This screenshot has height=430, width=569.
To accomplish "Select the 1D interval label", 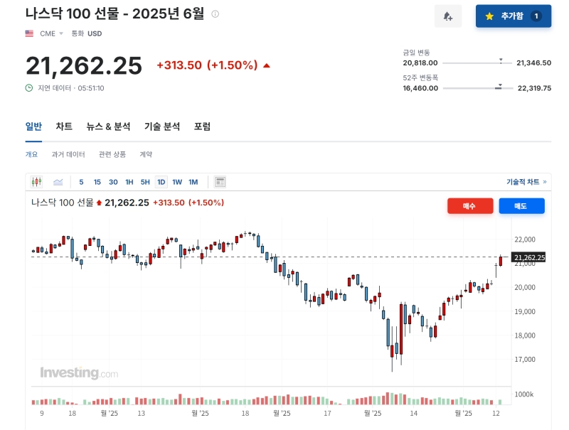I will pyautogui.click(x=161, y=181).
